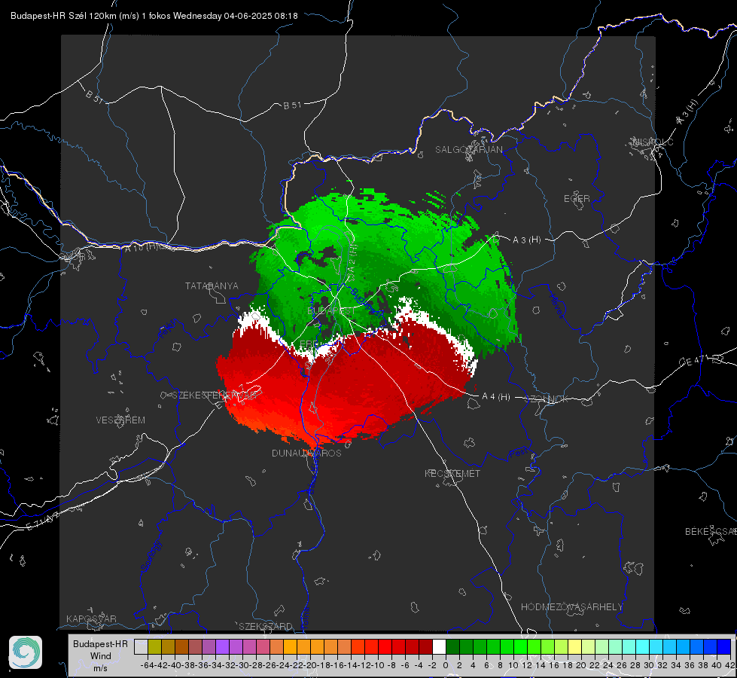Click the blue 'Somogy' county label
737x678 pixels.
(151, 556)
